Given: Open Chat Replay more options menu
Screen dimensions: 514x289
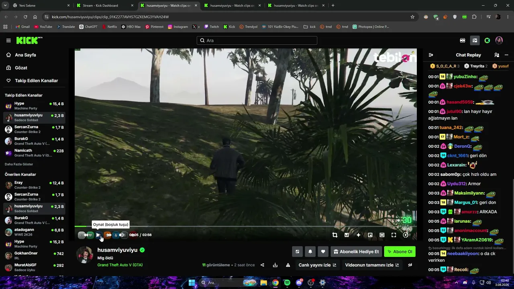Looking at the screenshot, I should [x=506, y=55].
